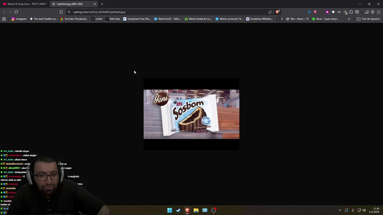
Task: Open network display tray icon
Action: [x=359, y=210]
